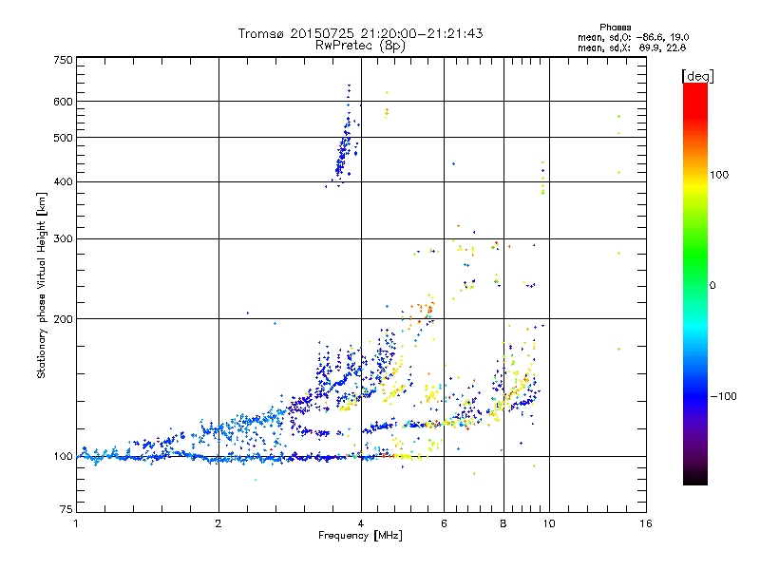Click the flat blue trace at 100 km
Viewport: 760px width, 570px height.
click(228, 457)
